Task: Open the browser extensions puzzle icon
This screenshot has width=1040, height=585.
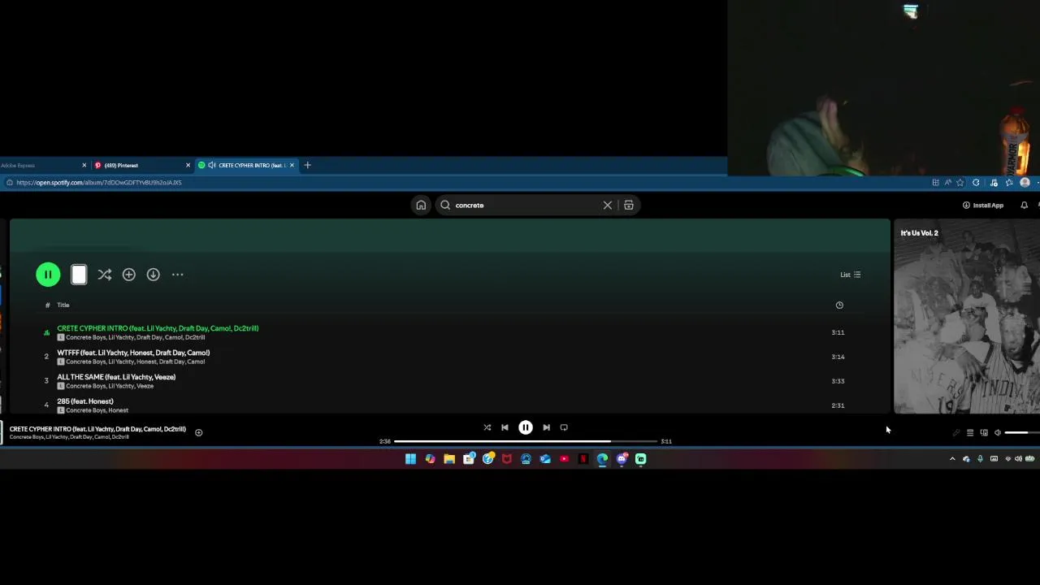Action: coord(976,183)
